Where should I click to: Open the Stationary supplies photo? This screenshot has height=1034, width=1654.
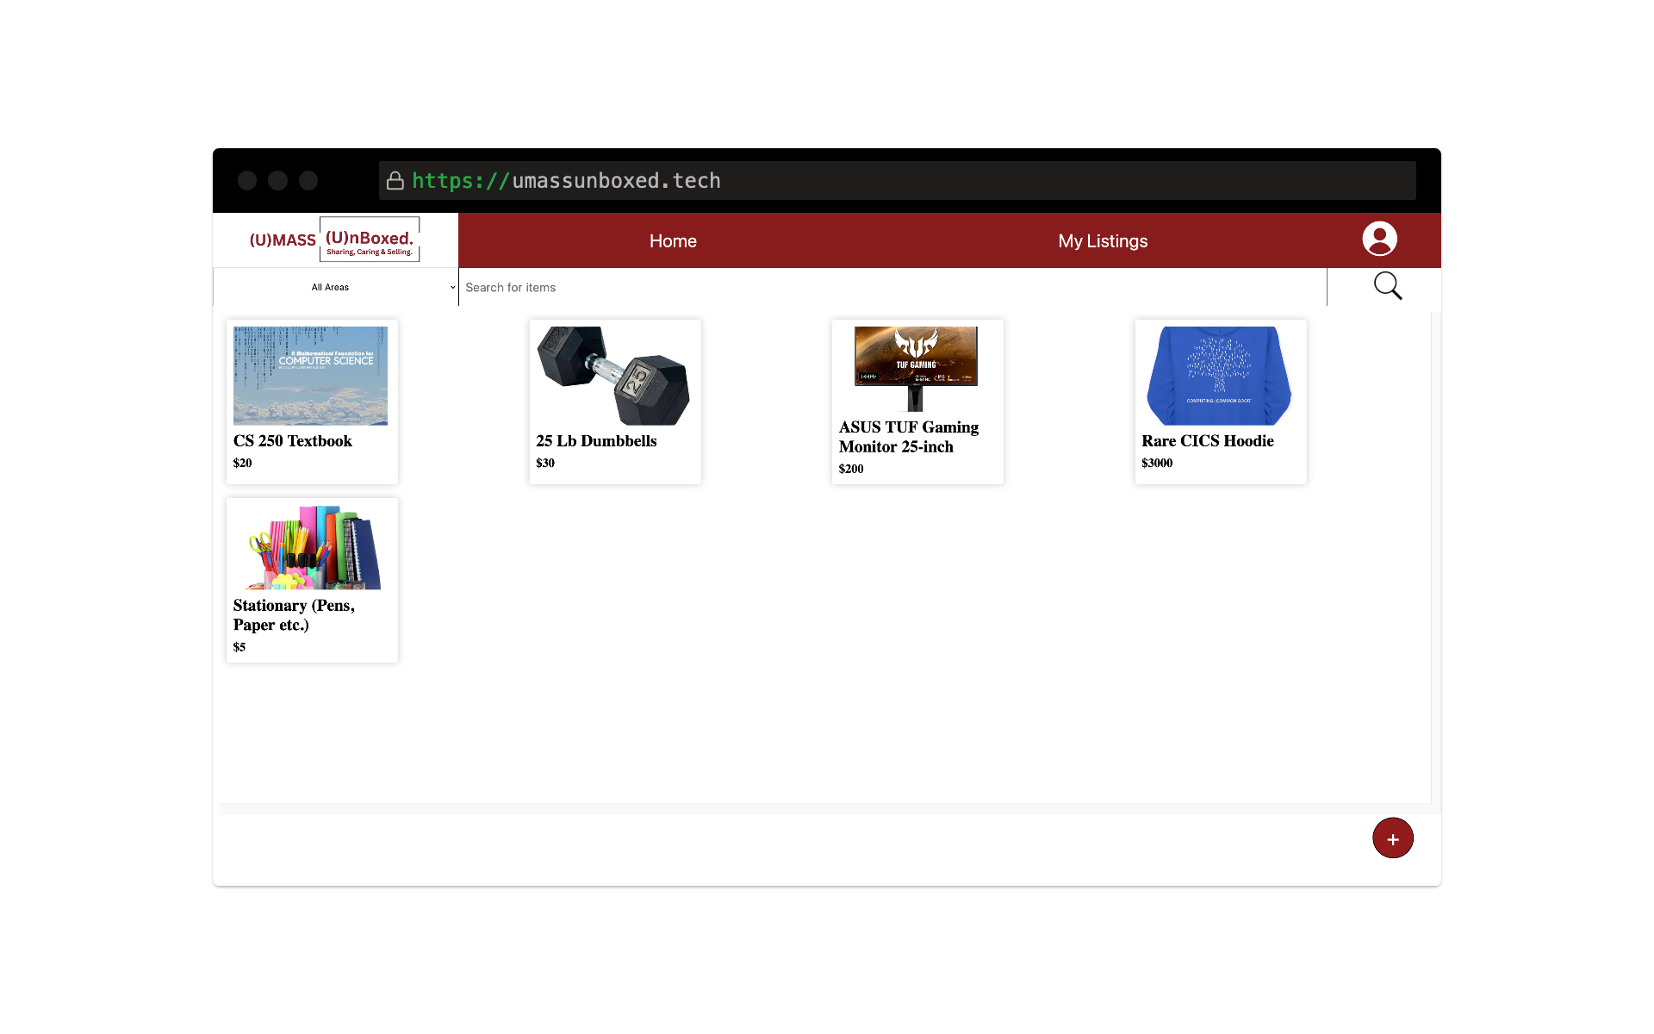pos(312,548)
